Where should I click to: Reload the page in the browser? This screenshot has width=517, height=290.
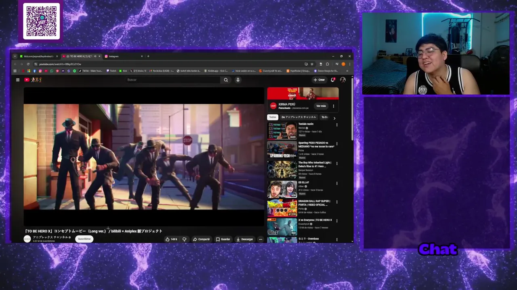point(28,64)
